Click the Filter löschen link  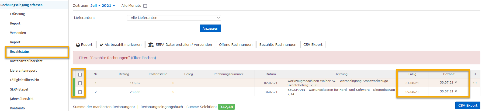(x=143, y=58)
